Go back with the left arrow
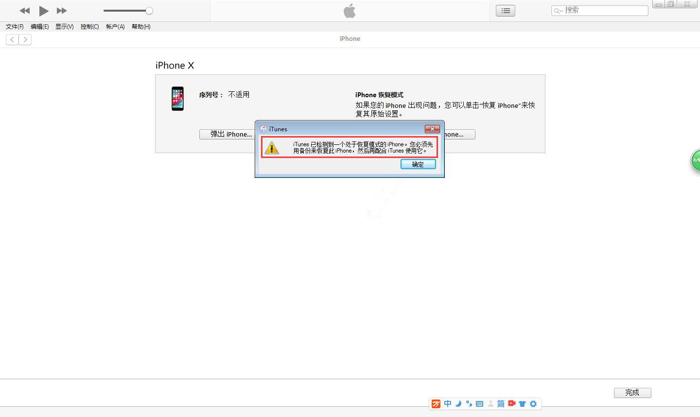This screenshot has height=417, width=700. click(x=12, y=40)
